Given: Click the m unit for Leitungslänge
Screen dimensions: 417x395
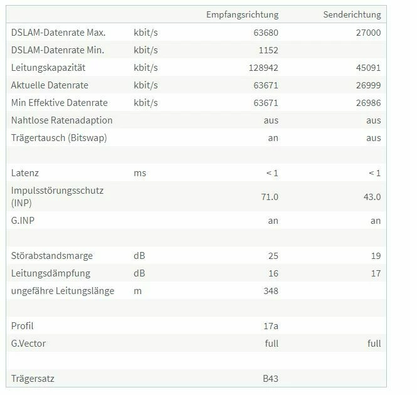Looking at the screenshot, I should tap(137, 291).
